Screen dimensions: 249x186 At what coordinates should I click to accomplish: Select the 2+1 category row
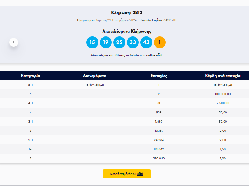tap(125, 140)
